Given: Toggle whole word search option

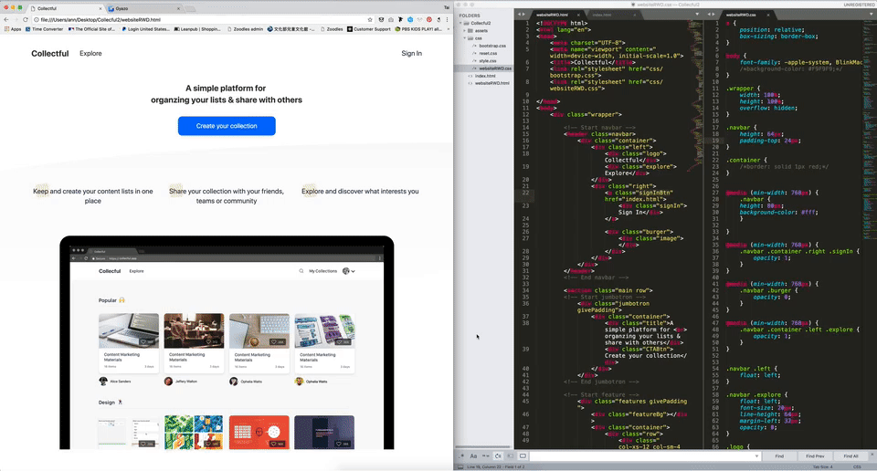Looking at the screenshot, I should coord(485,455).
